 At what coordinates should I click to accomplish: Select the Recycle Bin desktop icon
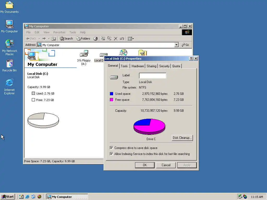(9, 66)
